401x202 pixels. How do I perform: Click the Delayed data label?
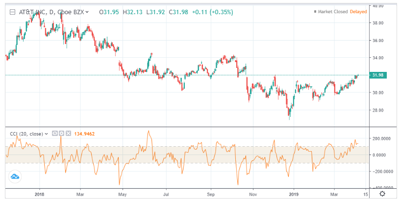358,11
